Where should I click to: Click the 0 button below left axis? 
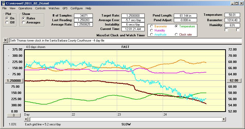[x=14, y=115]
